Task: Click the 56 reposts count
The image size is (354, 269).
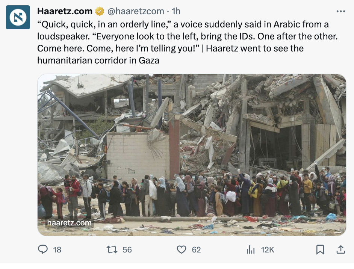Action: [127, 250]
